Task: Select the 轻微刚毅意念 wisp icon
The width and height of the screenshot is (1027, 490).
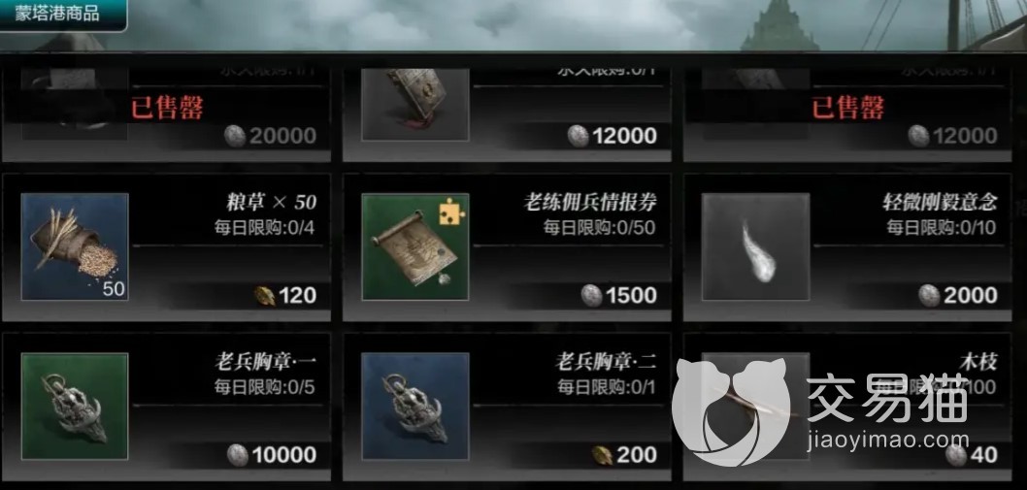Action: coord(756,247)
